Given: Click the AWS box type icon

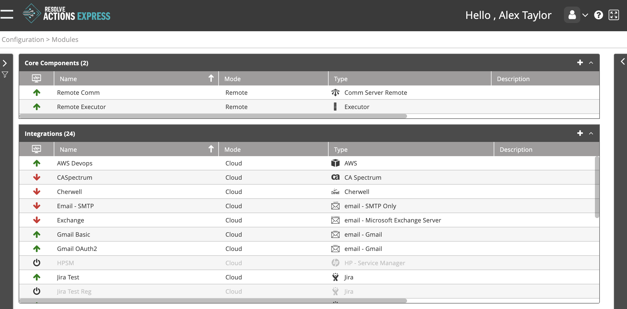Looking at the screenshot, I should coord(335,163).
